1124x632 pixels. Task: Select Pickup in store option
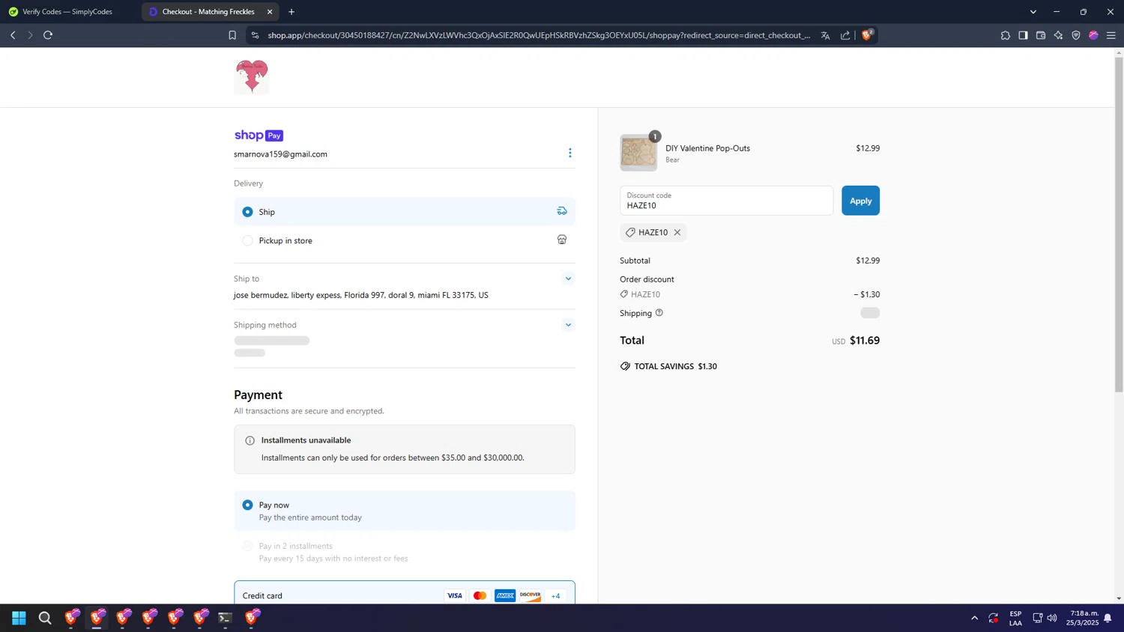tap(405, 240)
